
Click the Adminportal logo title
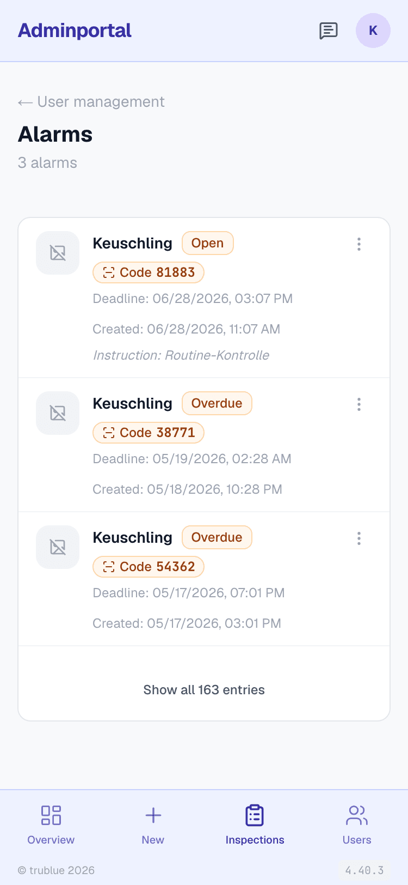pos(75,31)
